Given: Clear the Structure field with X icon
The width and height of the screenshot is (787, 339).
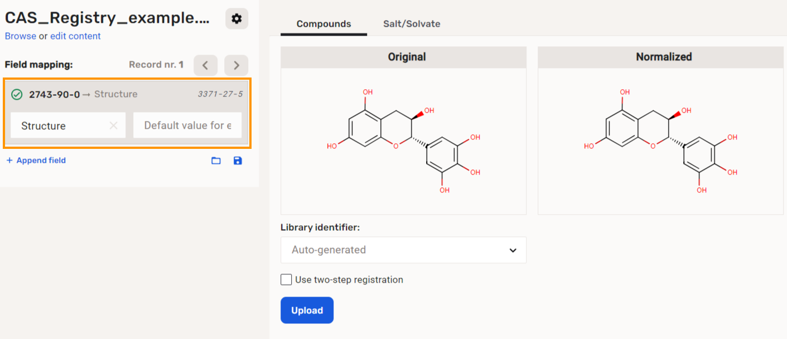Looking at the screenshot, I should point(114,126).
